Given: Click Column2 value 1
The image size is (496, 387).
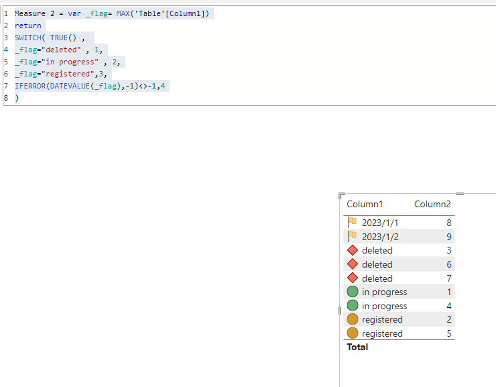Looking at the screenshot, I should point(449,292).
